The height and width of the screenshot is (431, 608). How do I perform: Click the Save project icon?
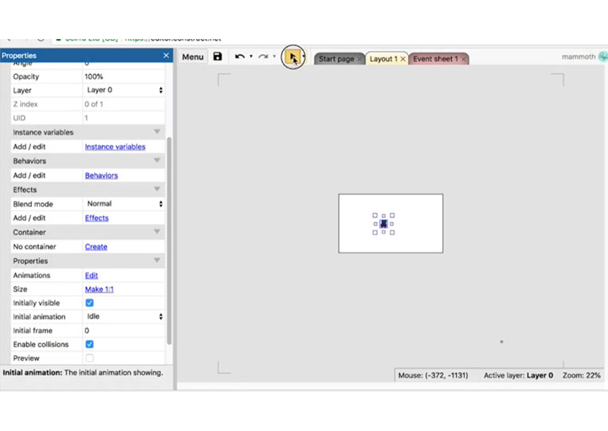point(218,57)
